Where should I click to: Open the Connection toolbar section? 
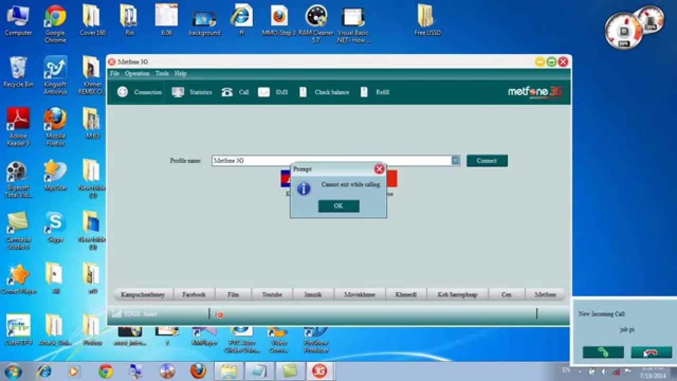tap(140, 92)
